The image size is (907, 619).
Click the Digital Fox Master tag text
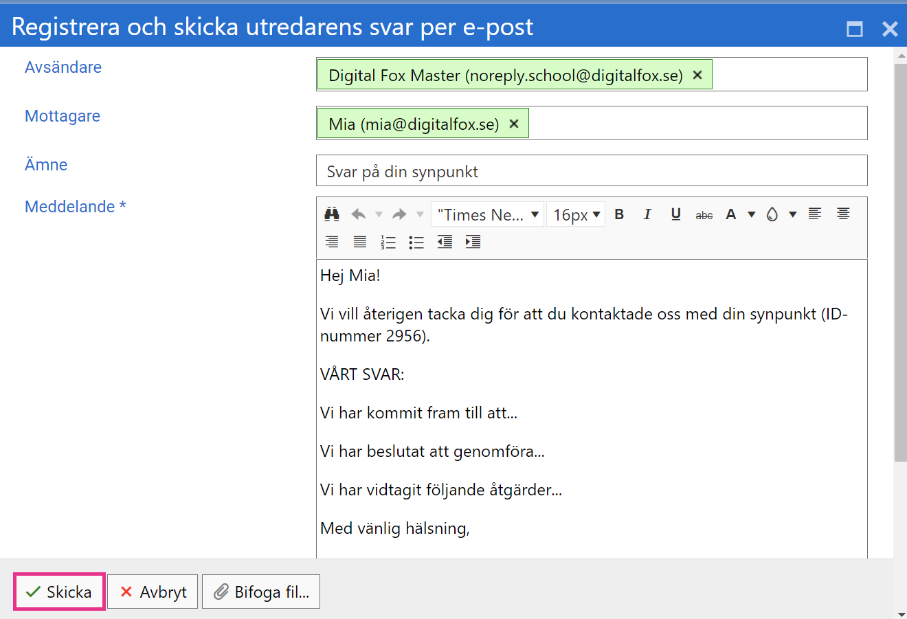point(506,76)
